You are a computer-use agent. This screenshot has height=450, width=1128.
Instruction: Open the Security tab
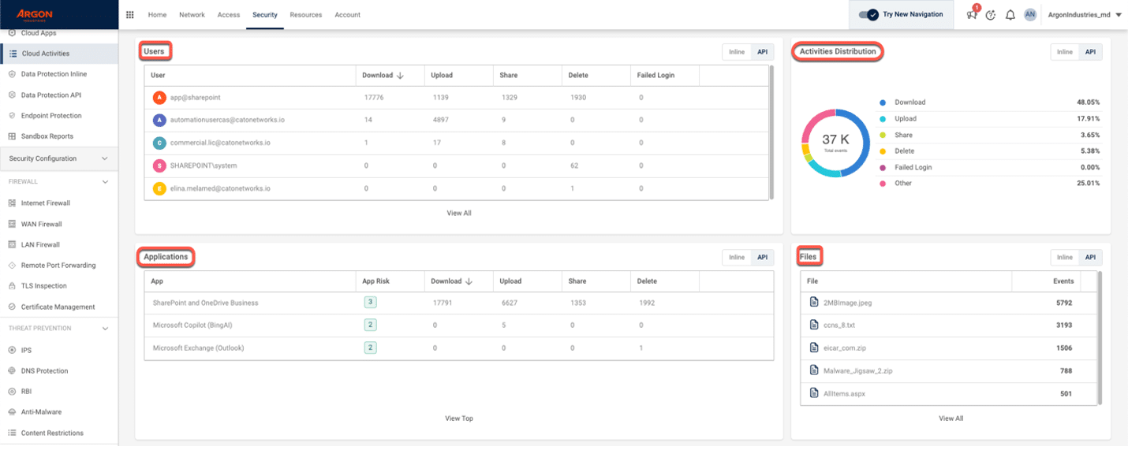click(x=265, y=15)
